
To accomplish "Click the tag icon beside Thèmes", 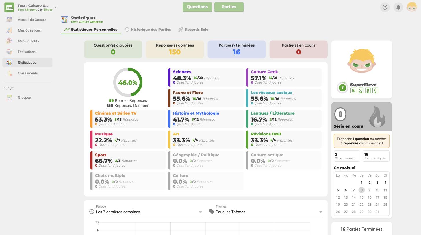I will tap(212, 212).
